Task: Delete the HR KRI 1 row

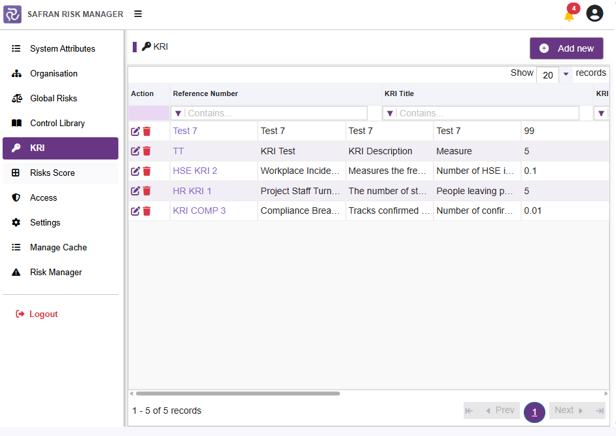Action: click(147, 191)
